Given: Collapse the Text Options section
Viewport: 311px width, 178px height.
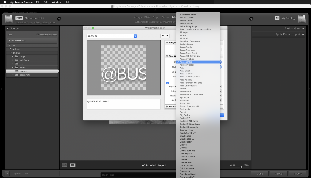Looking at the screenshot, I should coord(168,56).
